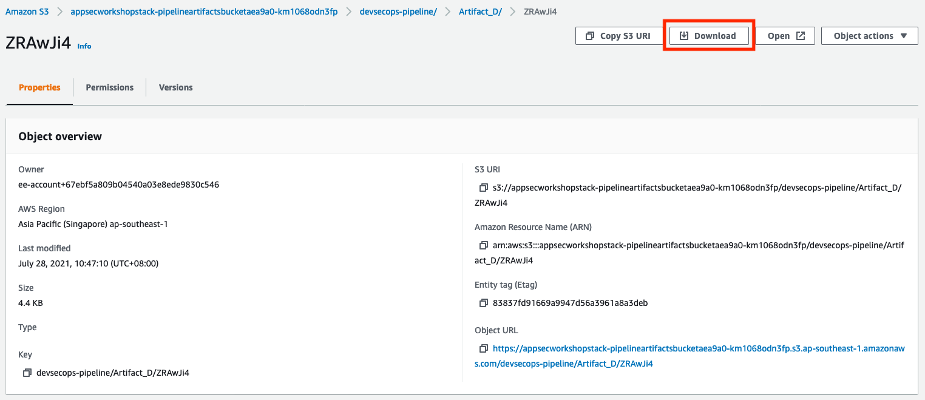Select the region Asia Pacific (Singapore) text
The height and width of the screenshot is (400, 925).
pos(93,224)
